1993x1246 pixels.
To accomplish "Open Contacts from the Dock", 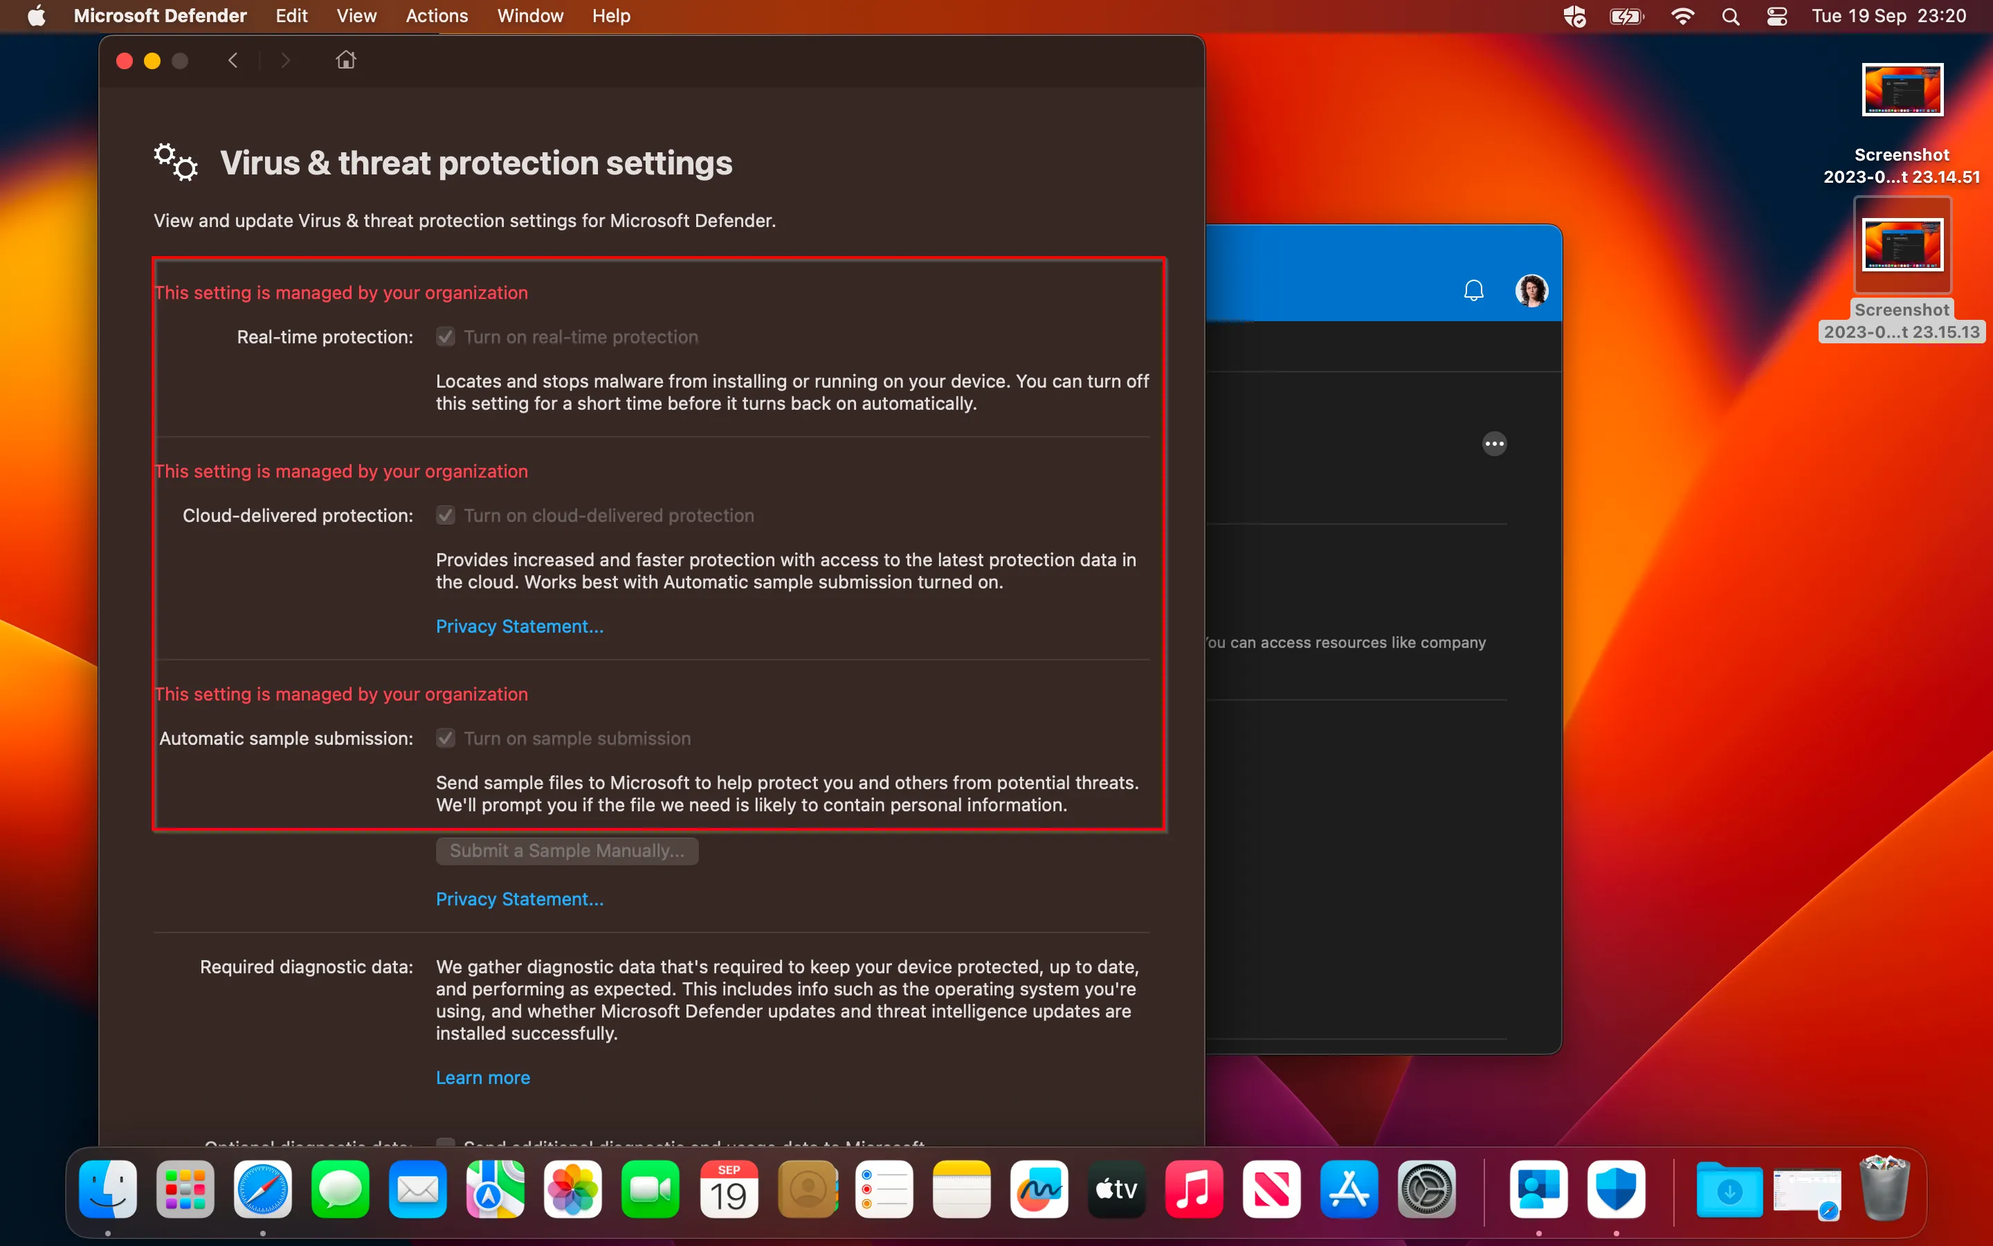I will 807,1189.
